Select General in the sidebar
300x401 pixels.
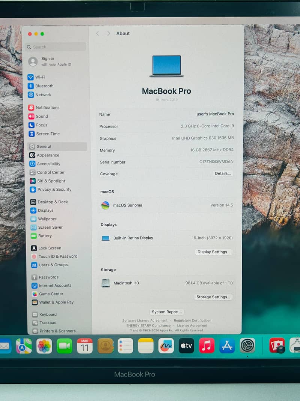click(x=57, y=147)
